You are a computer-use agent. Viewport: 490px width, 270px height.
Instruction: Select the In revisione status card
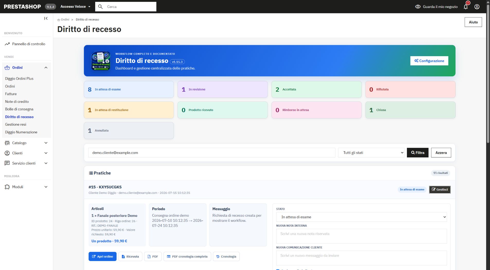(222, 89)
